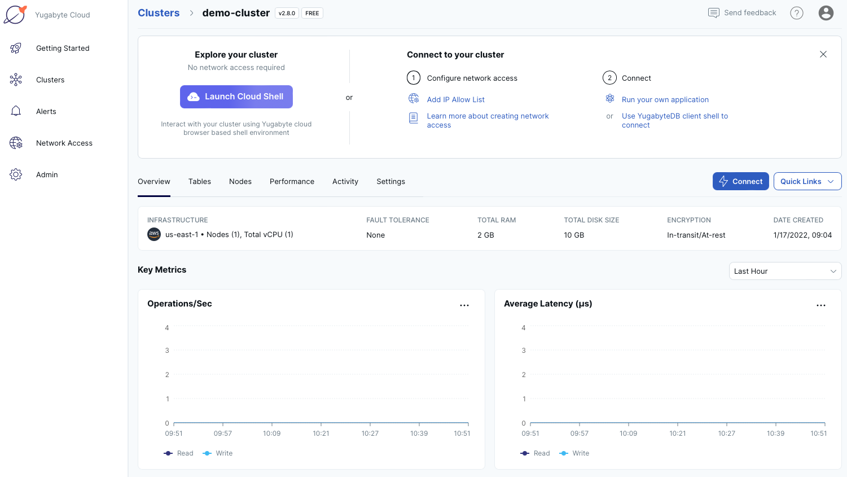Click the Alerts bell icon

tap(16, 111)
